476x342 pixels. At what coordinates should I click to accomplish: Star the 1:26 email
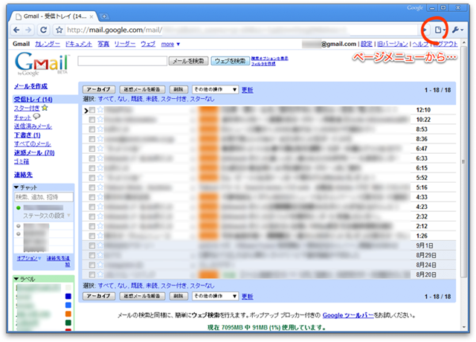coord(100,236)
